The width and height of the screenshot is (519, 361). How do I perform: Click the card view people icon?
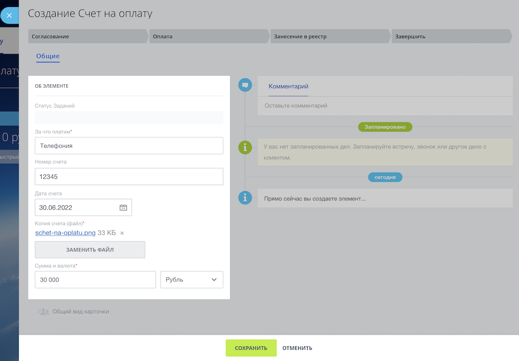click(x=43, y=311)
